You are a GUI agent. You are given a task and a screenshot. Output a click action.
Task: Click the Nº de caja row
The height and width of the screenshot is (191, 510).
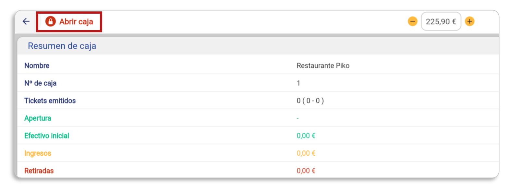point(258,83)
